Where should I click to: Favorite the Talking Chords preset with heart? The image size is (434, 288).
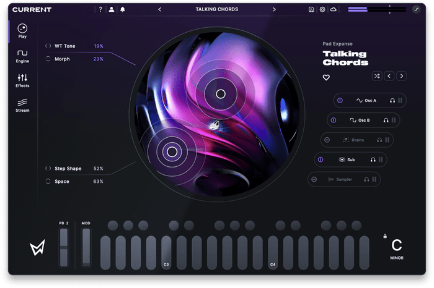(x=326, y=78)
